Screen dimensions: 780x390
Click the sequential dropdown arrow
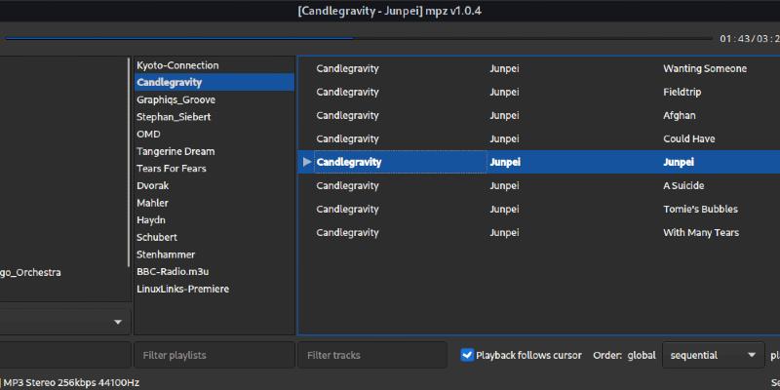[751, 356]
